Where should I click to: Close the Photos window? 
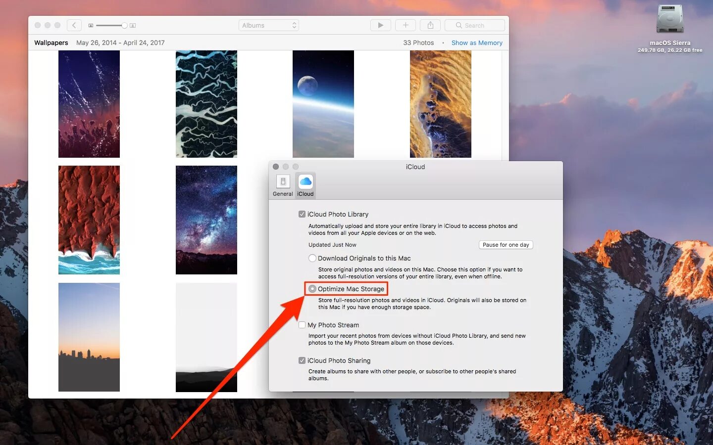pos(38,25)
